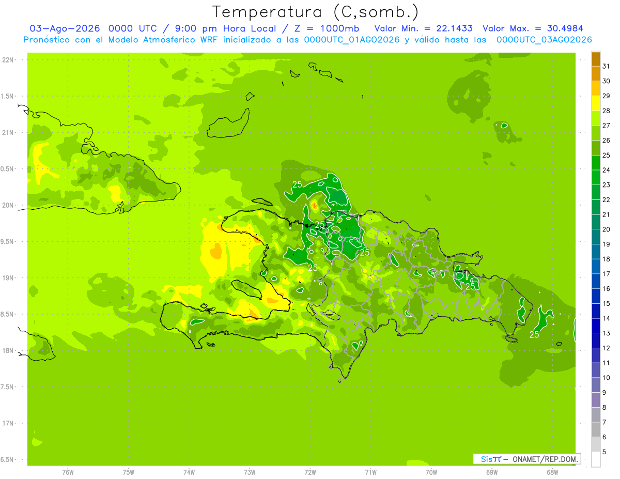Click the legend swatch between 26 and 27
The width and height of the screenshot is (620, 479).
(596, 133)
